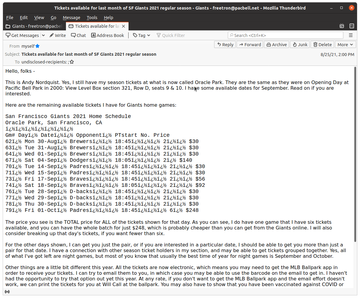Click the date '8/25/21, 2:00 PM'

coord(337,55)
